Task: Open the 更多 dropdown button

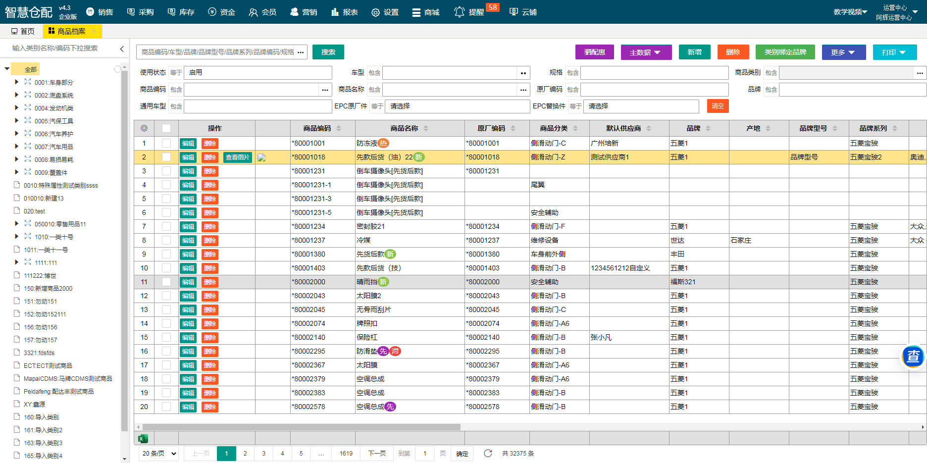Action: pyautogui.click(x=843, y=52)
